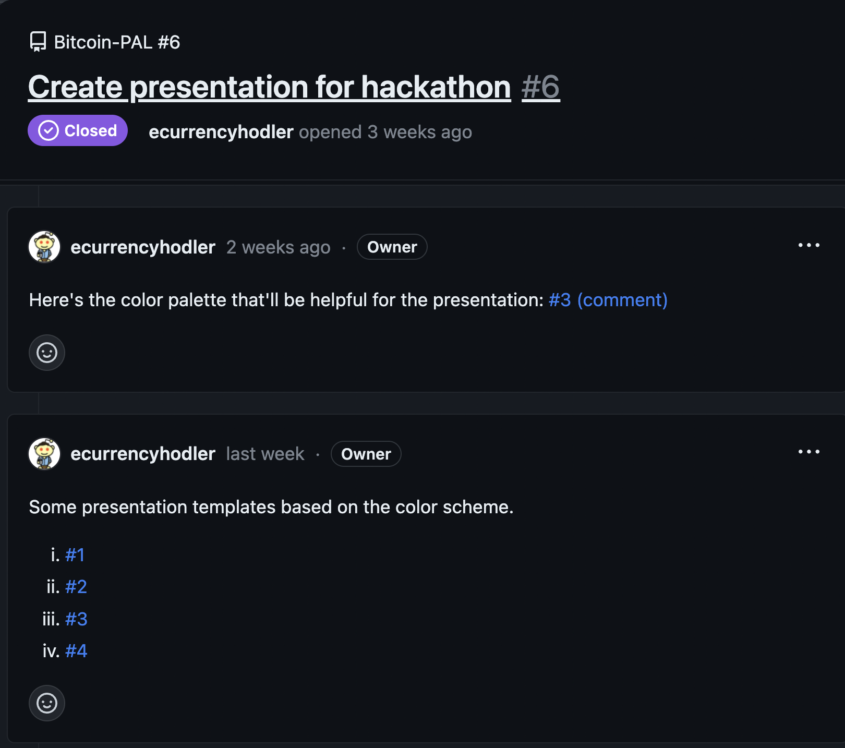Open the 'Create presentation for hackathon' title link
Viewport: 845px width, 748px height.
pyautogui.click(x=269, y=87)
